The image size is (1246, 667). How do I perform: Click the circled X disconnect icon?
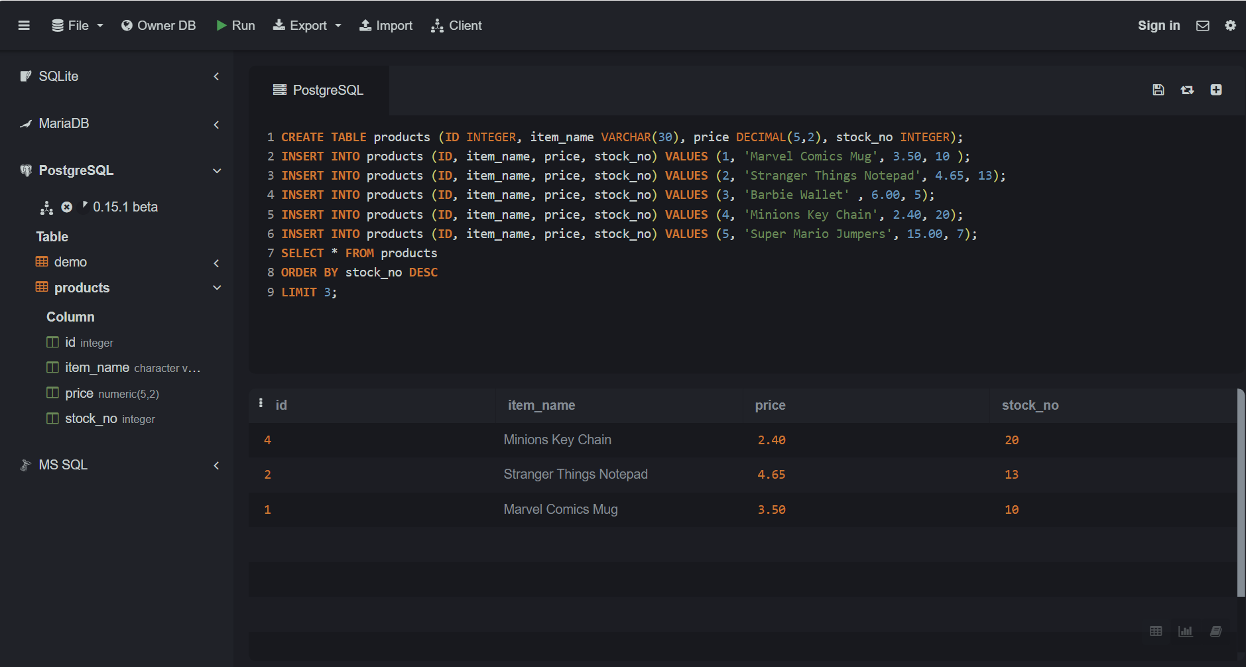pyautogui.click(x=66, y=207)
